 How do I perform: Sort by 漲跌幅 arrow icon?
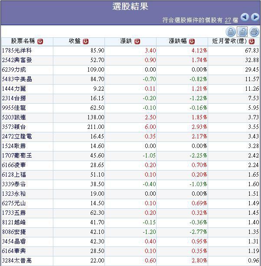192,41
